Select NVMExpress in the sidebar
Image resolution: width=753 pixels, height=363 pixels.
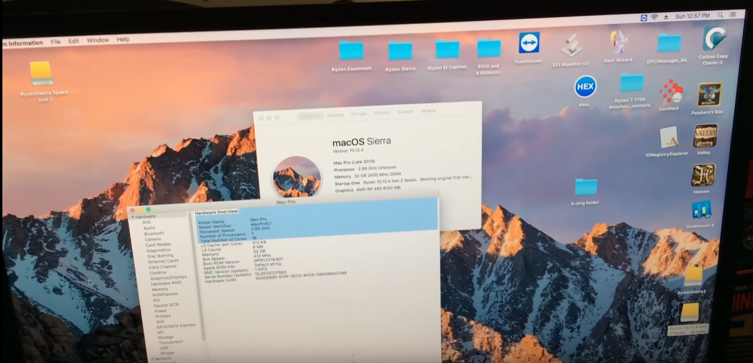click(165, 294)
